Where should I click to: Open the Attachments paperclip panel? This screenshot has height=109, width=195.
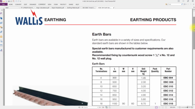pyautogui.click(x=1, y=32)
